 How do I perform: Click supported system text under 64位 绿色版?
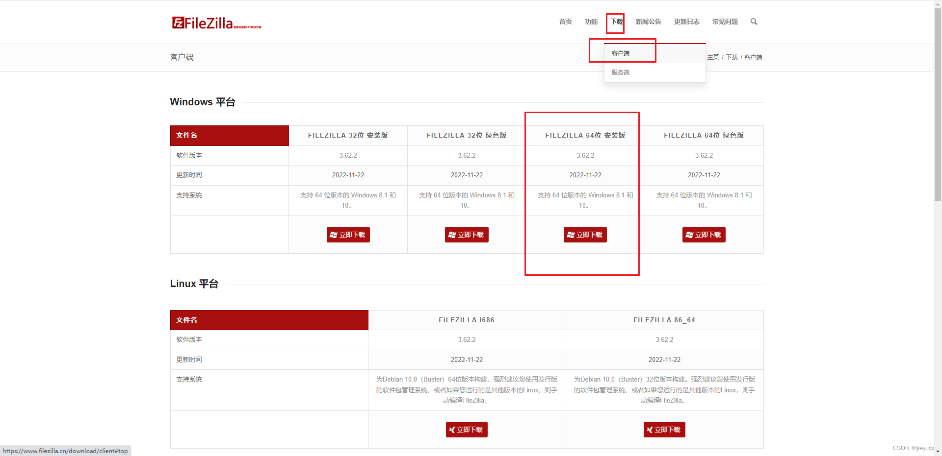point(704,200)
